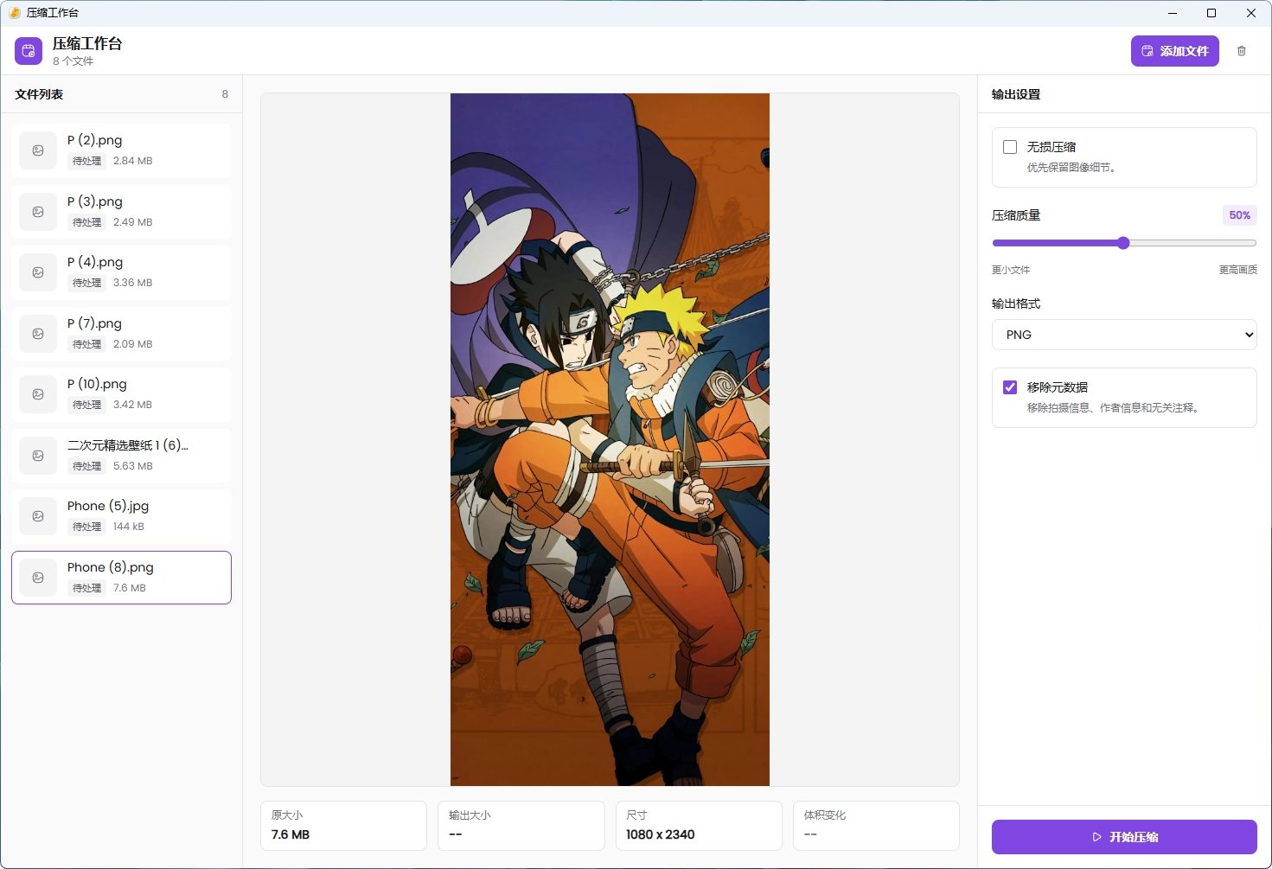Click the purple app logo icon in header
1272x869 pixels.
pyautogui.click(x=29, y=51)
